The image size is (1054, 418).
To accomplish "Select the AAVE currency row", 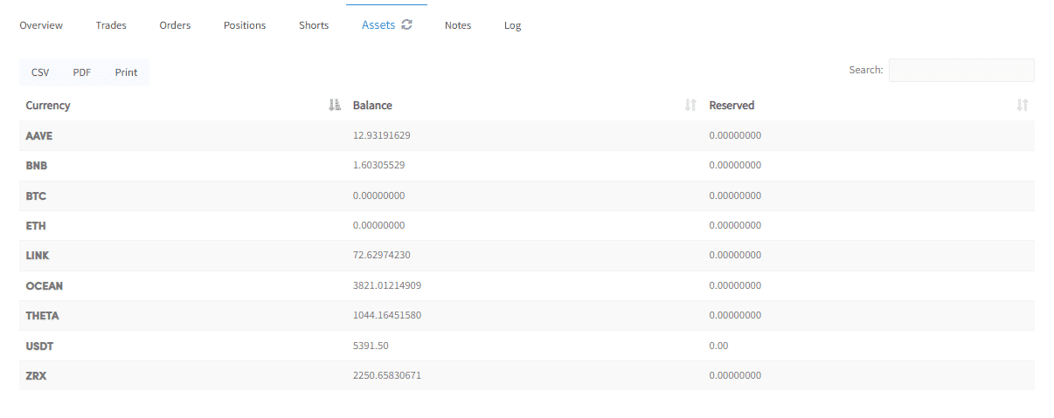I will point(527,135).
